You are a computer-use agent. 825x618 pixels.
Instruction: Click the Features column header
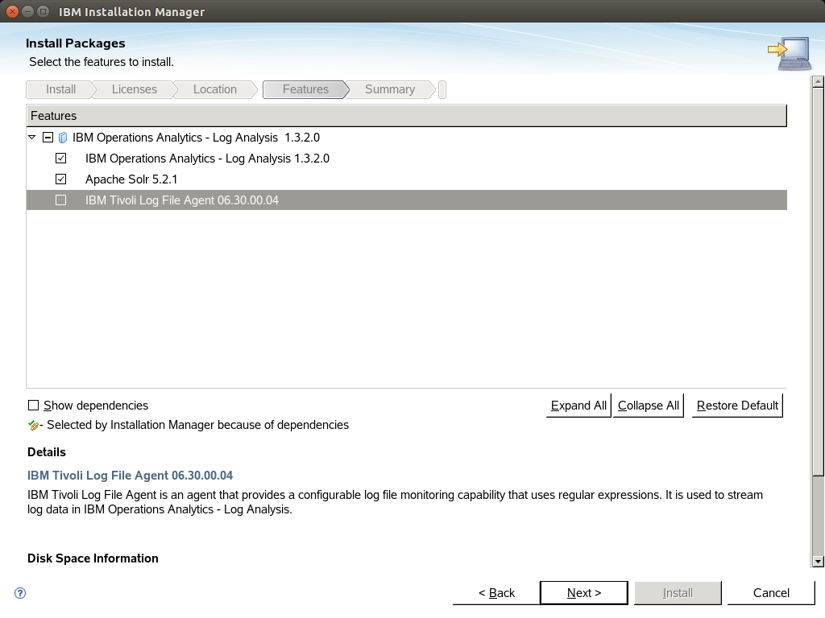tap(406, 116)
